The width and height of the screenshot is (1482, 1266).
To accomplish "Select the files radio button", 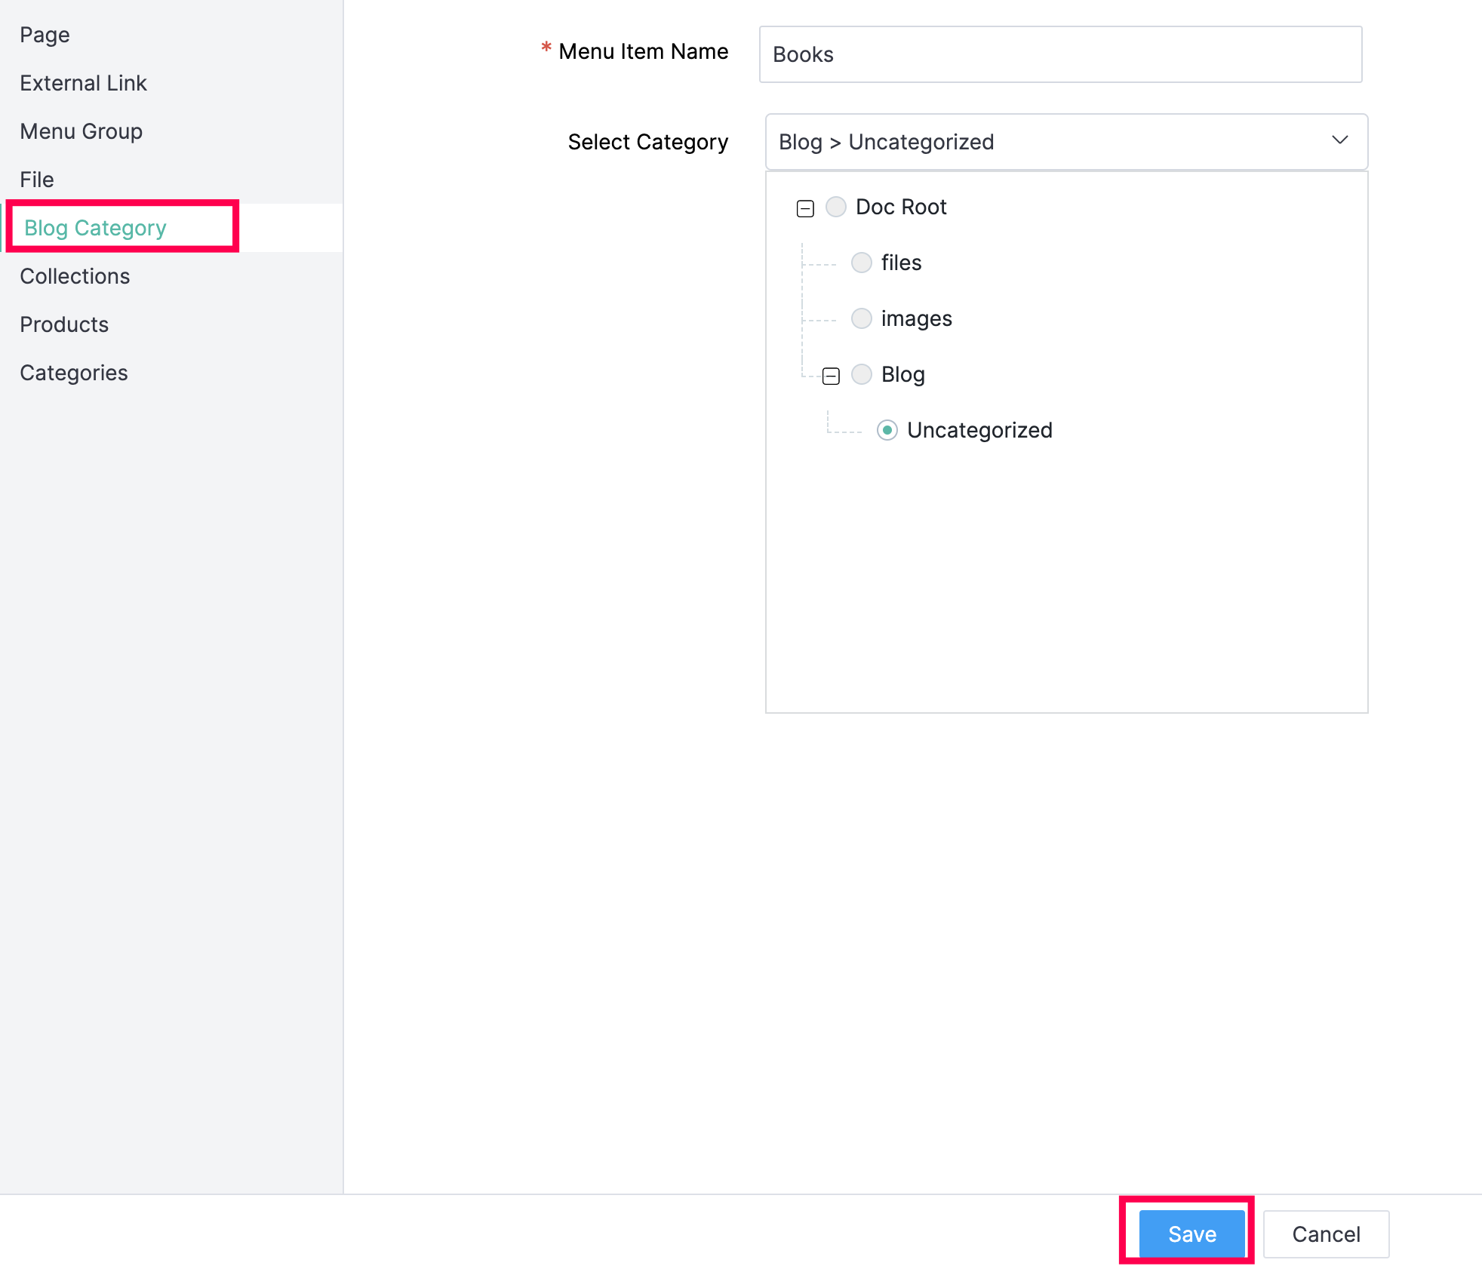I will click(861, 263).
